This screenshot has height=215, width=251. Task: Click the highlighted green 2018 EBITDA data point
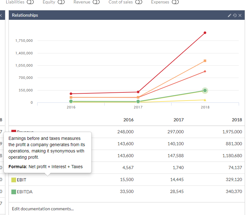point(205,91)
